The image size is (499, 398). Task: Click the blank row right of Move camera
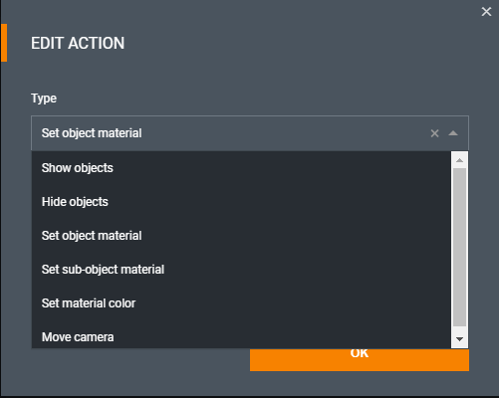(282, 334)
